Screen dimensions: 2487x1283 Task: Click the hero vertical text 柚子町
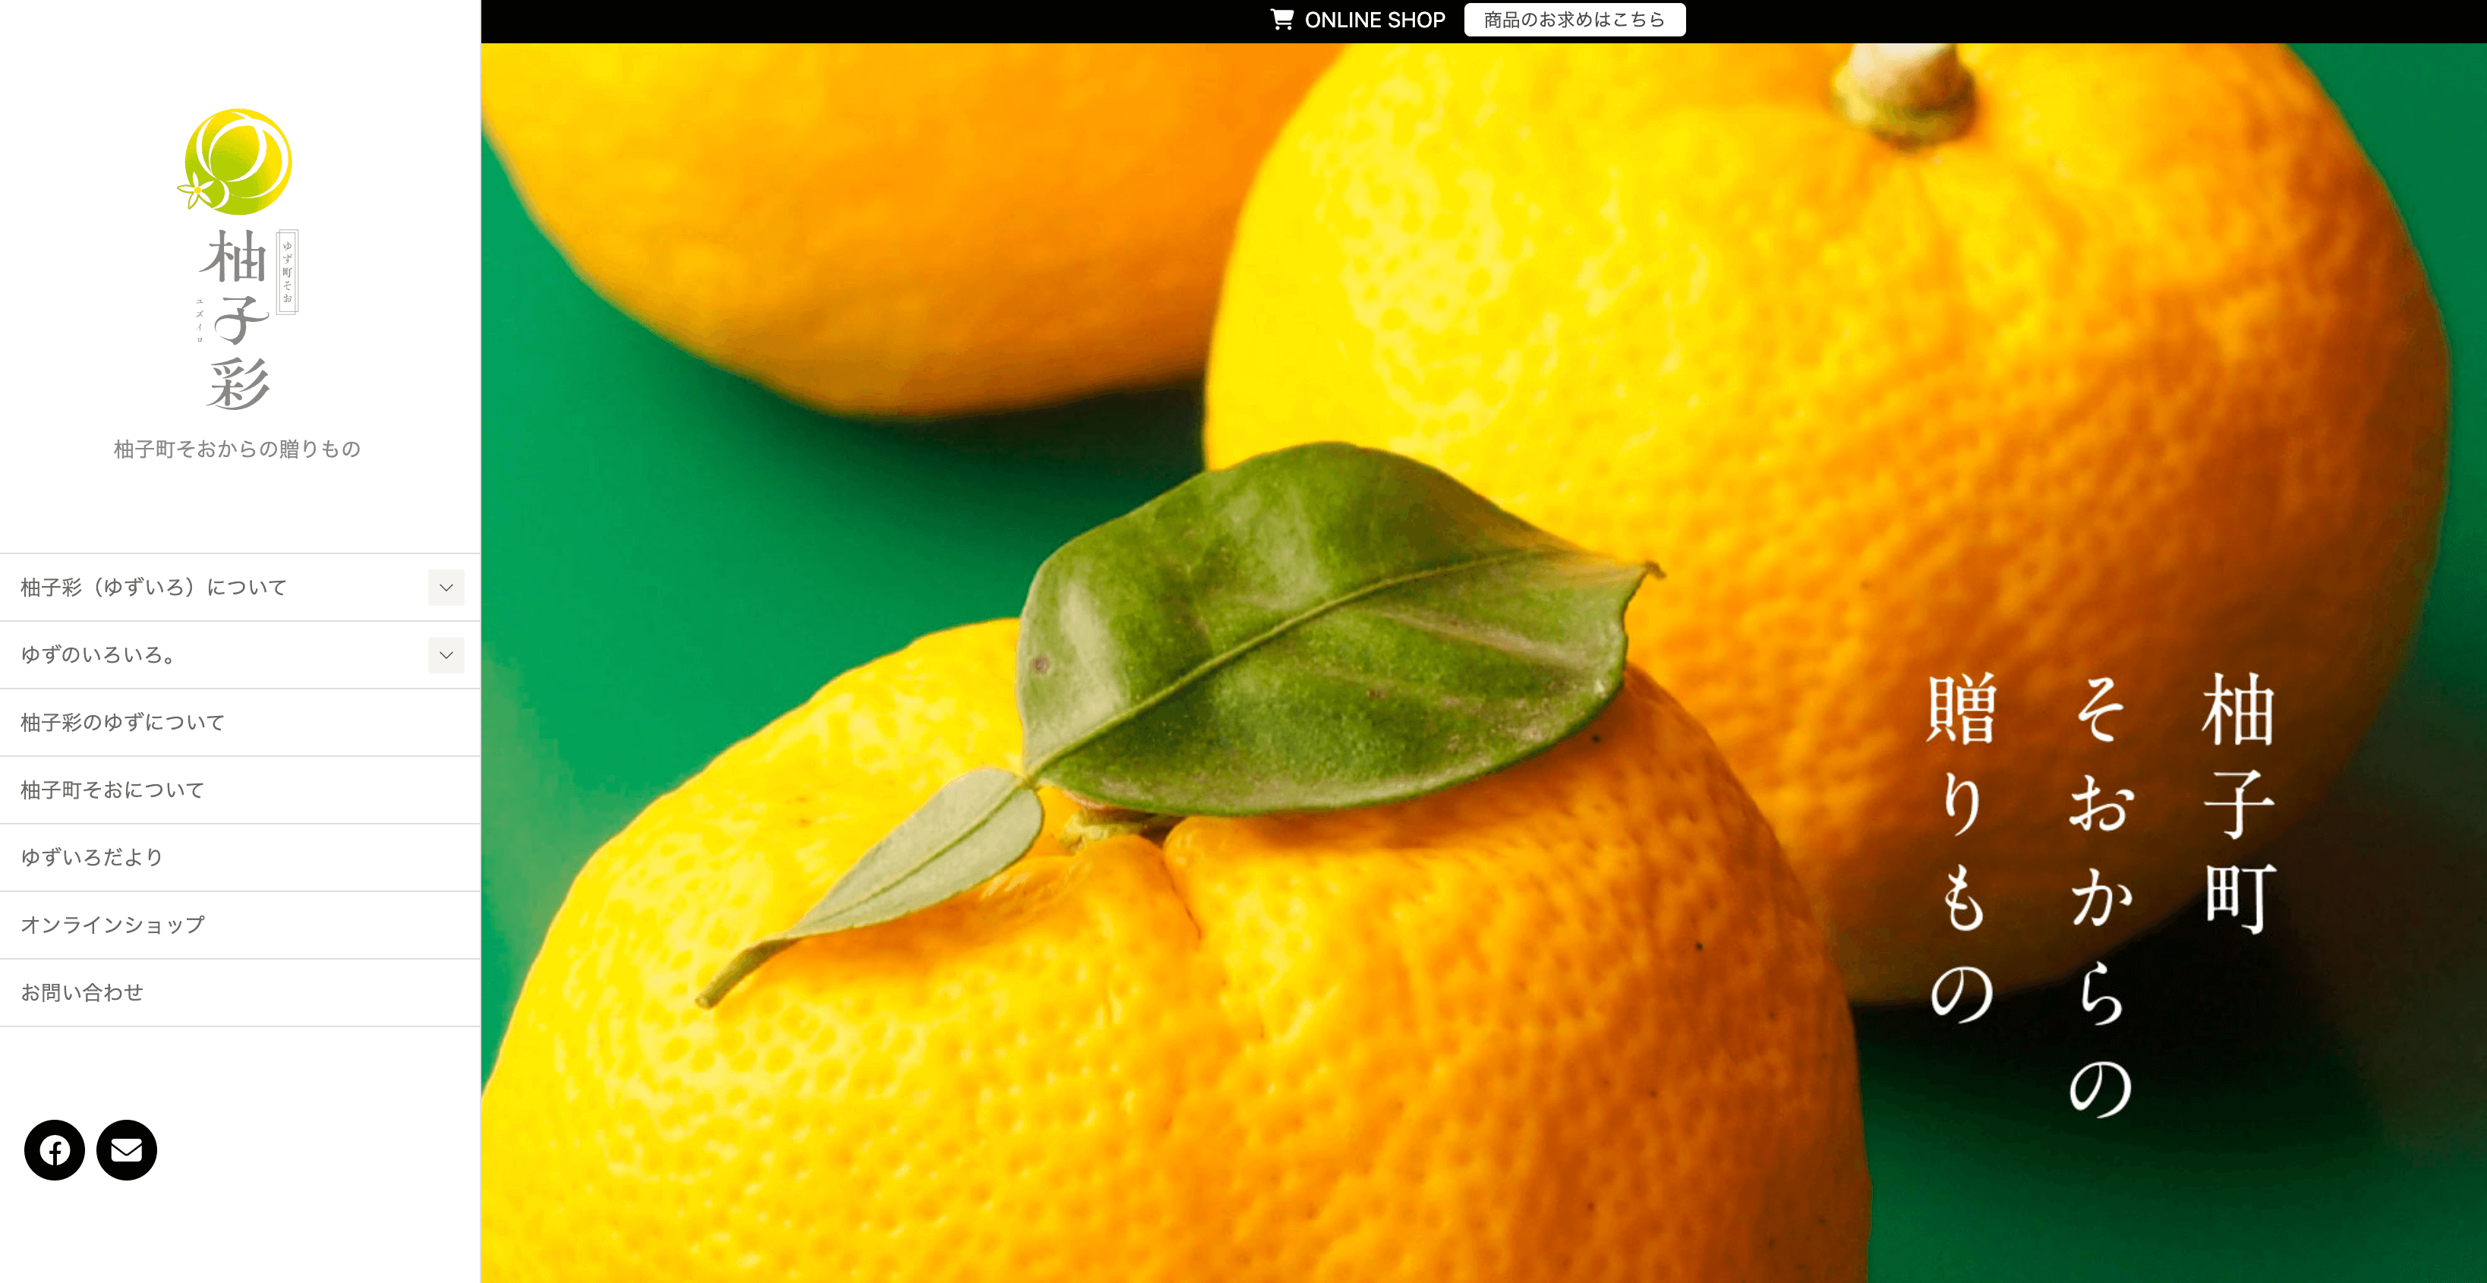pyautogui.click(x=2239, y=803)
